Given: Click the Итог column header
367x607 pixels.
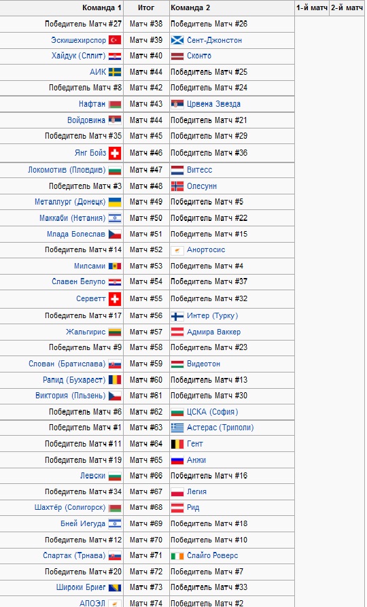Looking at the screenshot, I should 146,7.
